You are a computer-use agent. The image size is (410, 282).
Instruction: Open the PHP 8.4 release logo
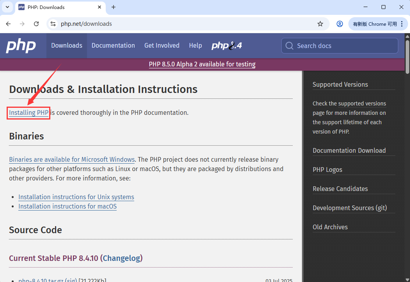point(226,46)
